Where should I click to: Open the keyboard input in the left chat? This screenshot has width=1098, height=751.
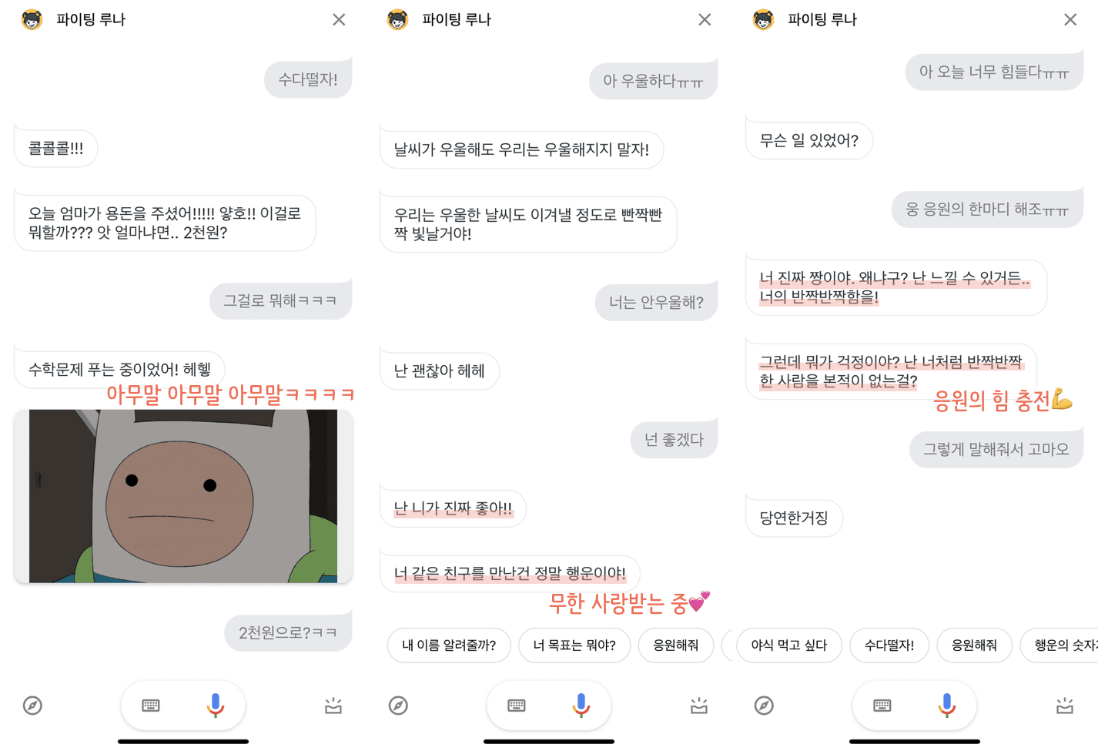(151, 706)
